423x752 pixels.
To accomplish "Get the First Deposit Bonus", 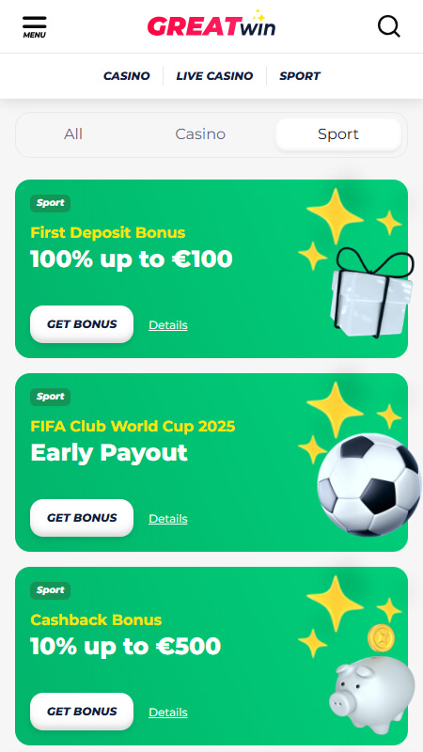I will [x=82, y=324].
